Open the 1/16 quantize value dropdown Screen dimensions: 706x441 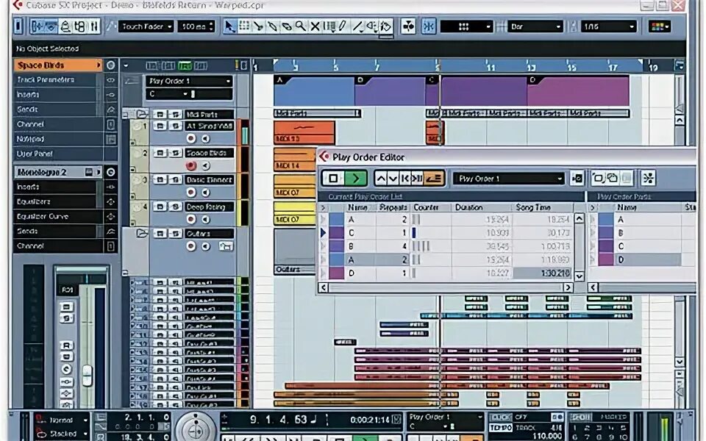608,26
